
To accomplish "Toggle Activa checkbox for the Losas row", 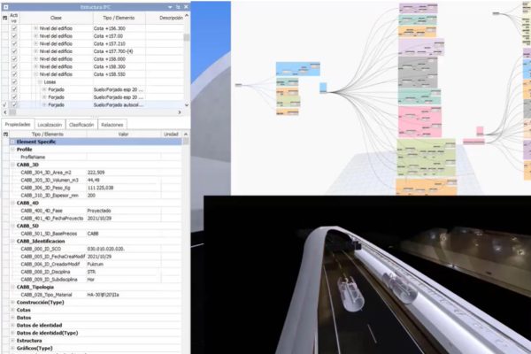I will (14, 82).
